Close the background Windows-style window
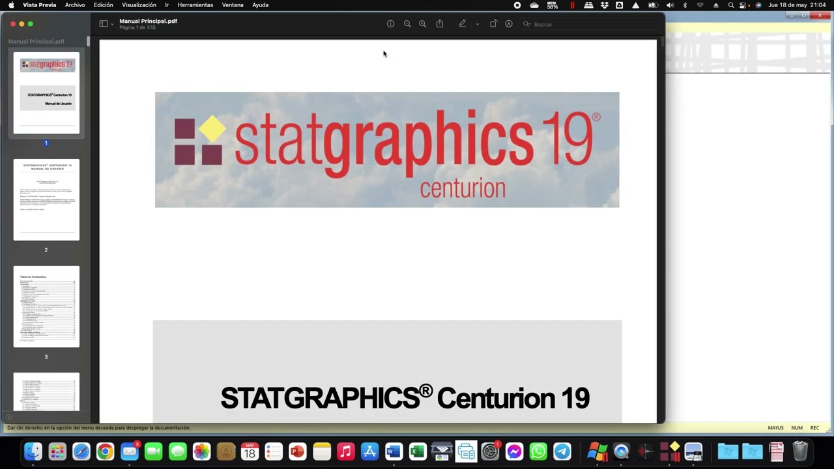This screenshot has width=834, height=469. point(820,15)
